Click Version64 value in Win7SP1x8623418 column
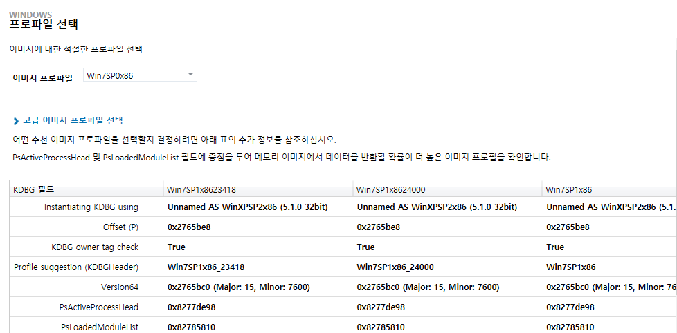The image size is (677, 333). tap(239, 287)
